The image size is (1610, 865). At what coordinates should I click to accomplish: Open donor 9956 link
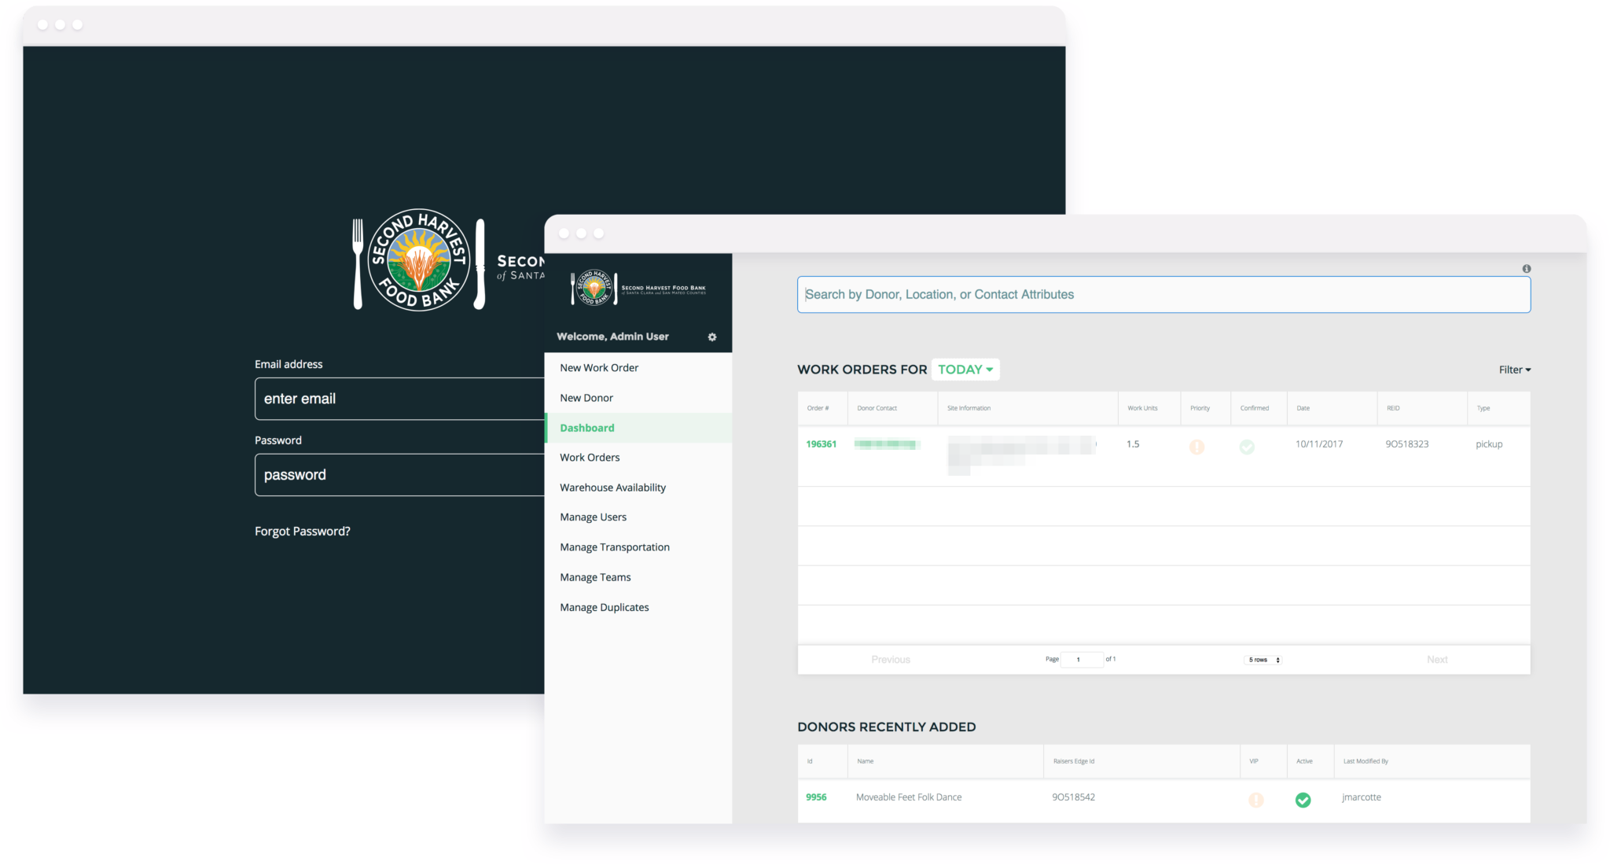tap(816, 797)
